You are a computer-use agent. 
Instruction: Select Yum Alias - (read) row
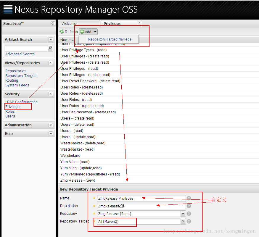point(159,162)
